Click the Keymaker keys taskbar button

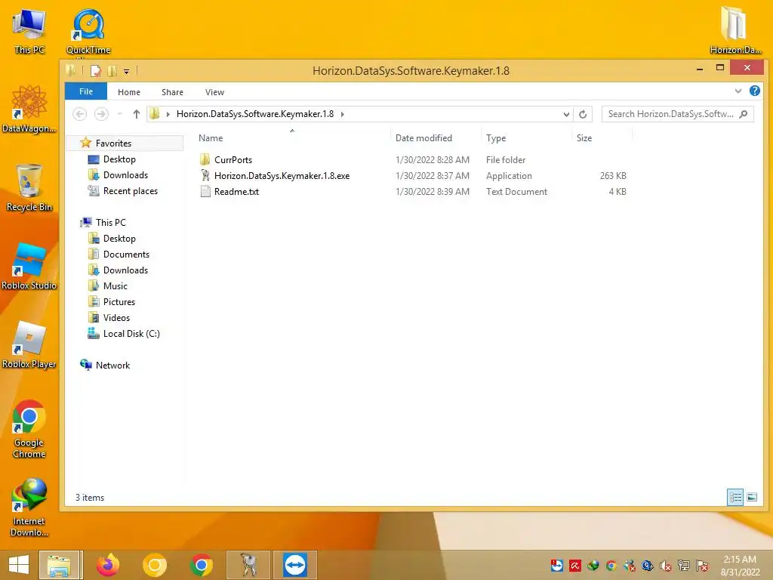[248, 565]
